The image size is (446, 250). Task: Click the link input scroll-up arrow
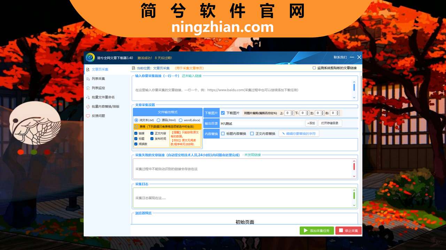pos(354,82)
